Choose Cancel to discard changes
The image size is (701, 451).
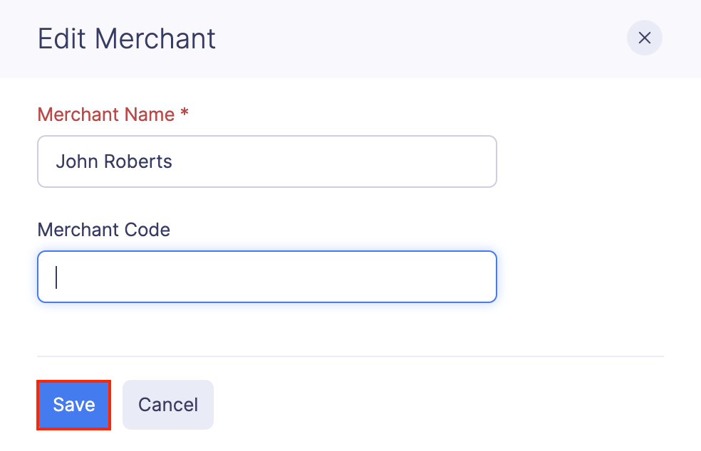pyautogui.click(x=167, y=404)
